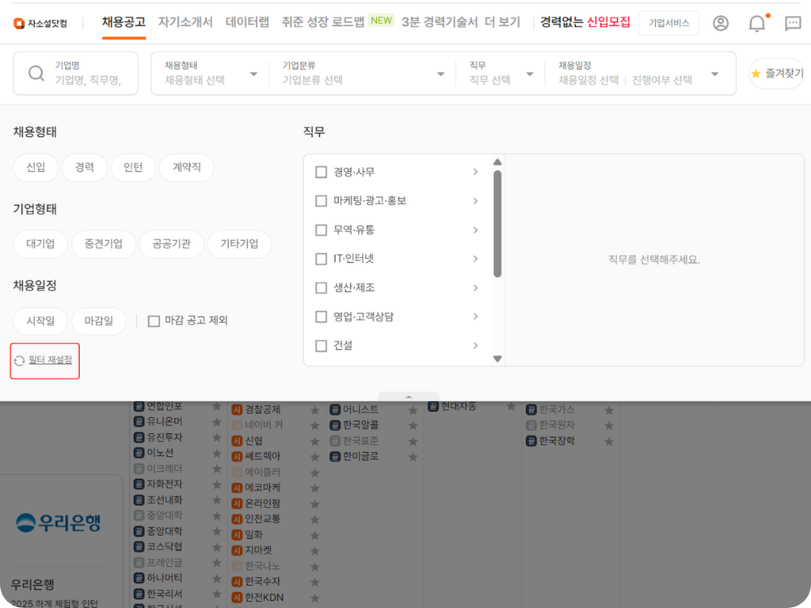The image size is (811, 608).
Task: Select the 신입 employment type button
Action: click(36, 167)
